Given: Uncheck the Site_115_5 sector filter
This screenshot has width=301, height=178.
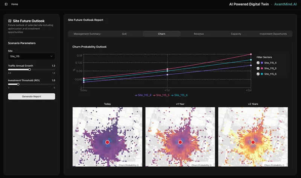Looking at the screenshot, I should 258,68.
